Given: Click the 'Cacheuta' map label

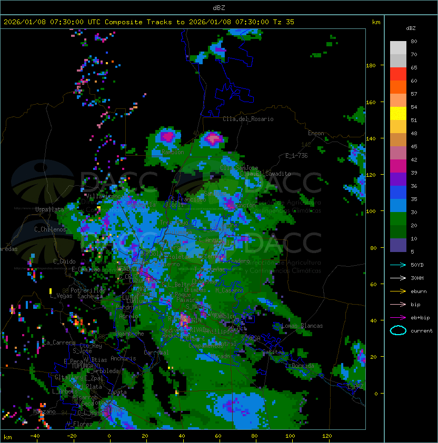Looking at the screenshot, I should tap(90, 296).
